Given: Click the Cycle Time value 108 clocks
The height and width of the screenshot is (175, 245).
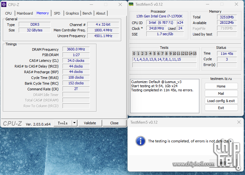Looking at the screenshot, I should 76,77.
